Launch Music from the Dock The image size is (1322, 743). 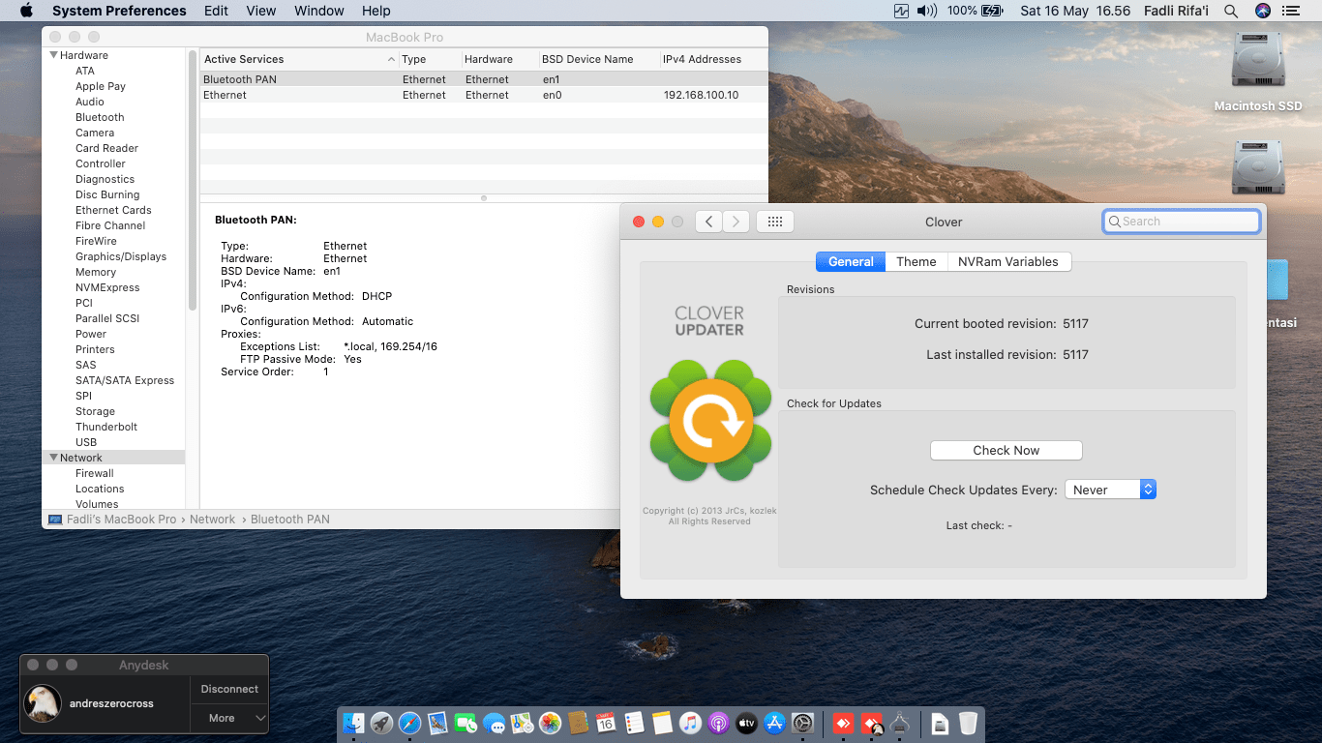tap(691, 723)
